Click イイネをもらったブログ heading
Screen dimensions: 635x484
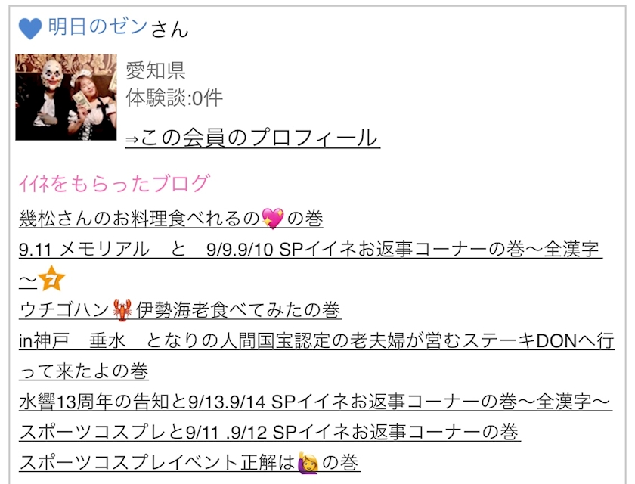coord(115,184)
